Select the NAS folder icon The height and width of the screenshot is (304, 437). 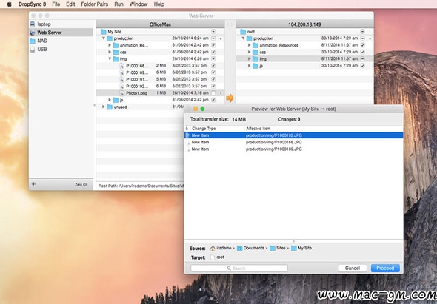(x=33, y=41)
